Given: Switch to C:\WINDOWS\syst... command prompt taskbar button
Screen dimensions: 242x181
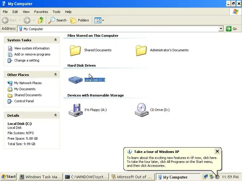Looking at the screenshot, I should [x=86, y=177].
